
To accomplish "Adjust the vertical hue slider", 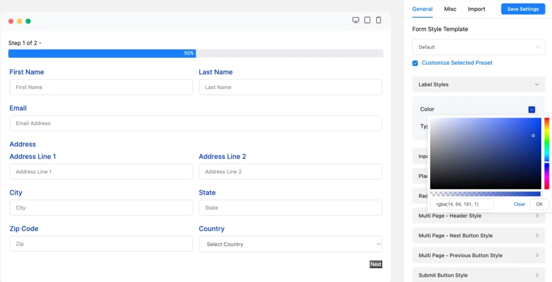I will [x=547, y=154].
